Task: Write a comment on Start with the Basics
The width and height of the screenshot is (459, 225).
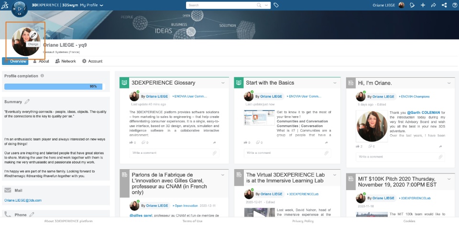Action: [287, 153]
